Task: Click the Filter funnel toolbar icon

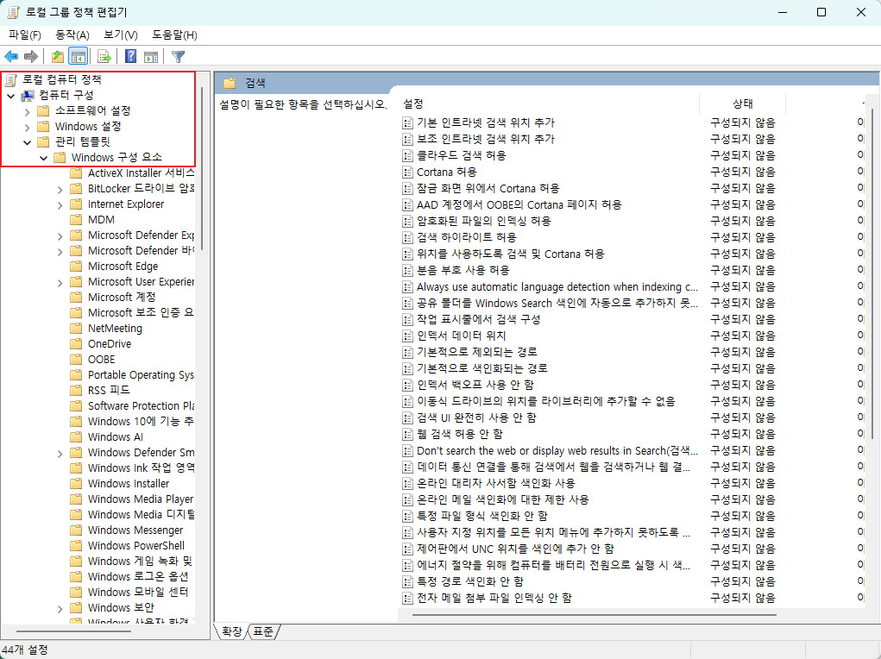Action: [178, 57]
